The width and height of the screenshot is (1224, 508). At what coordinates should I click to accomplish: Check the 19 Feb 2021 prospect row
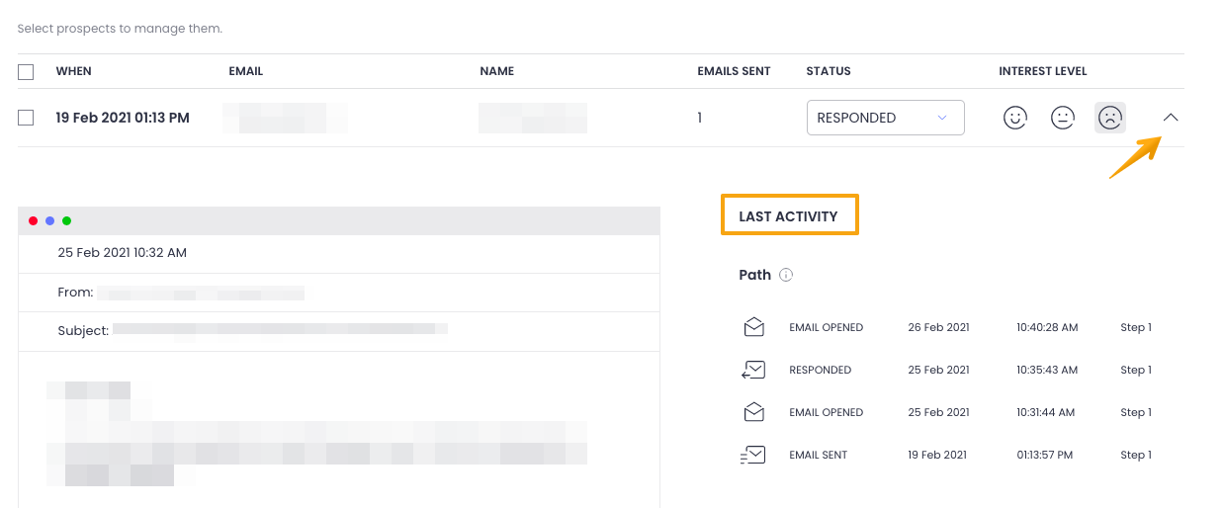(x=26, y=118)
